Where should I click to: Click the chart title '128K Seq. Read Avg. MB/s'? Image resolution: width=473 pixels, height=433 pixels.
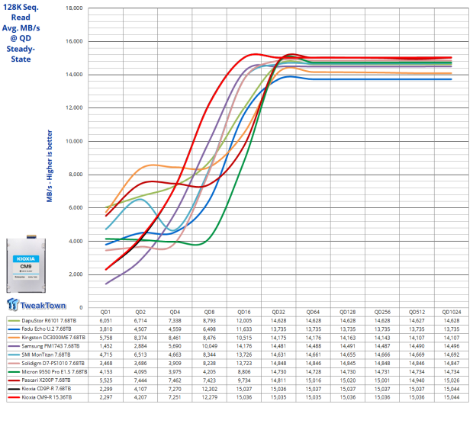21,18
